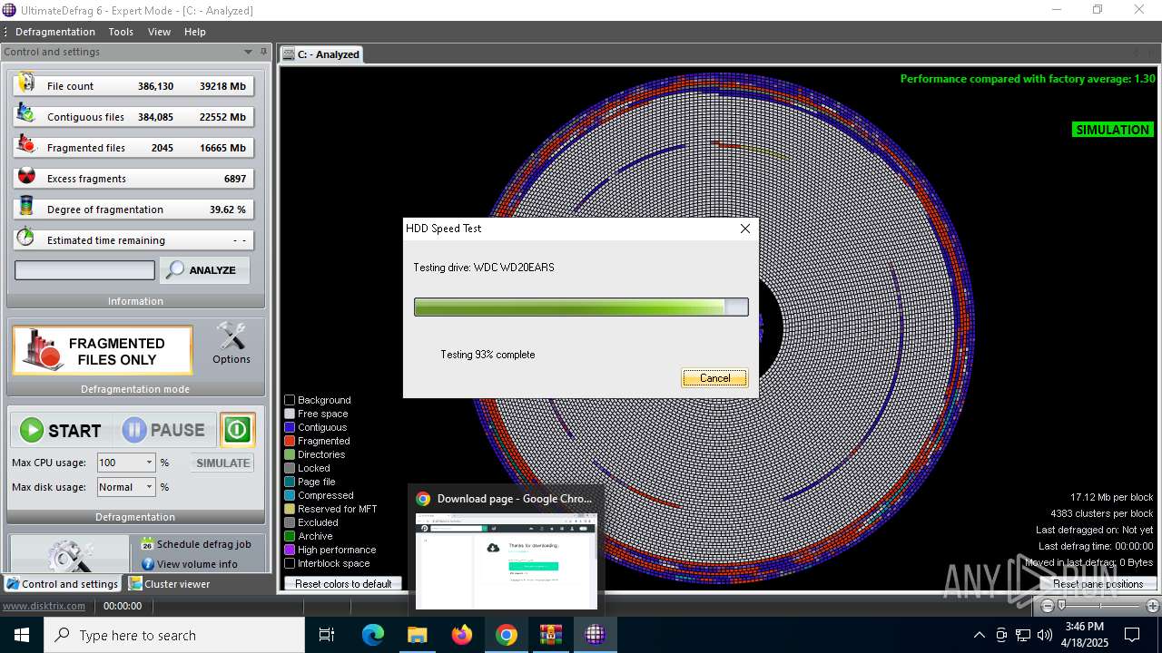
Task: Click the High performance color box
Action: pos(290,550)
